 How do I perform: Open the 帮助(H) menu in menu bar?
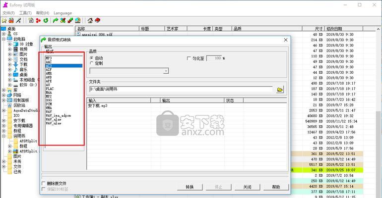[43, 13]
